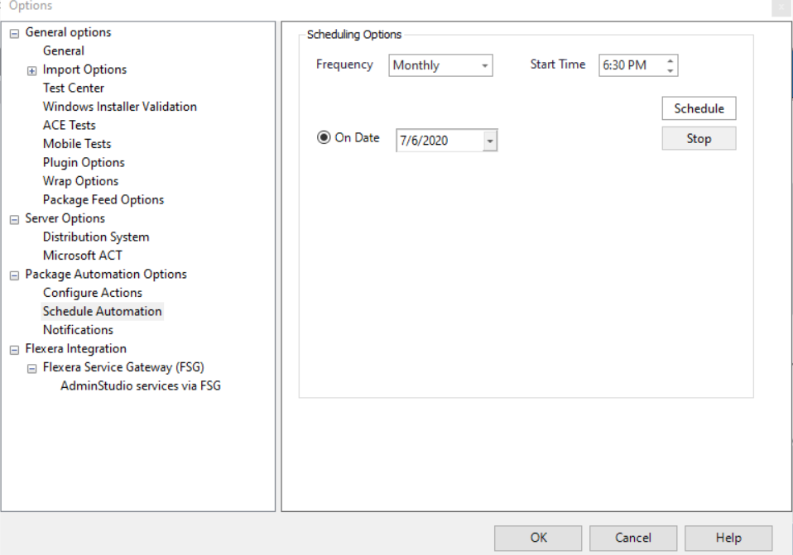The height and width of the screenshot is (555, 793).
Task: Open Test Center options
Action: coord(74,89)
